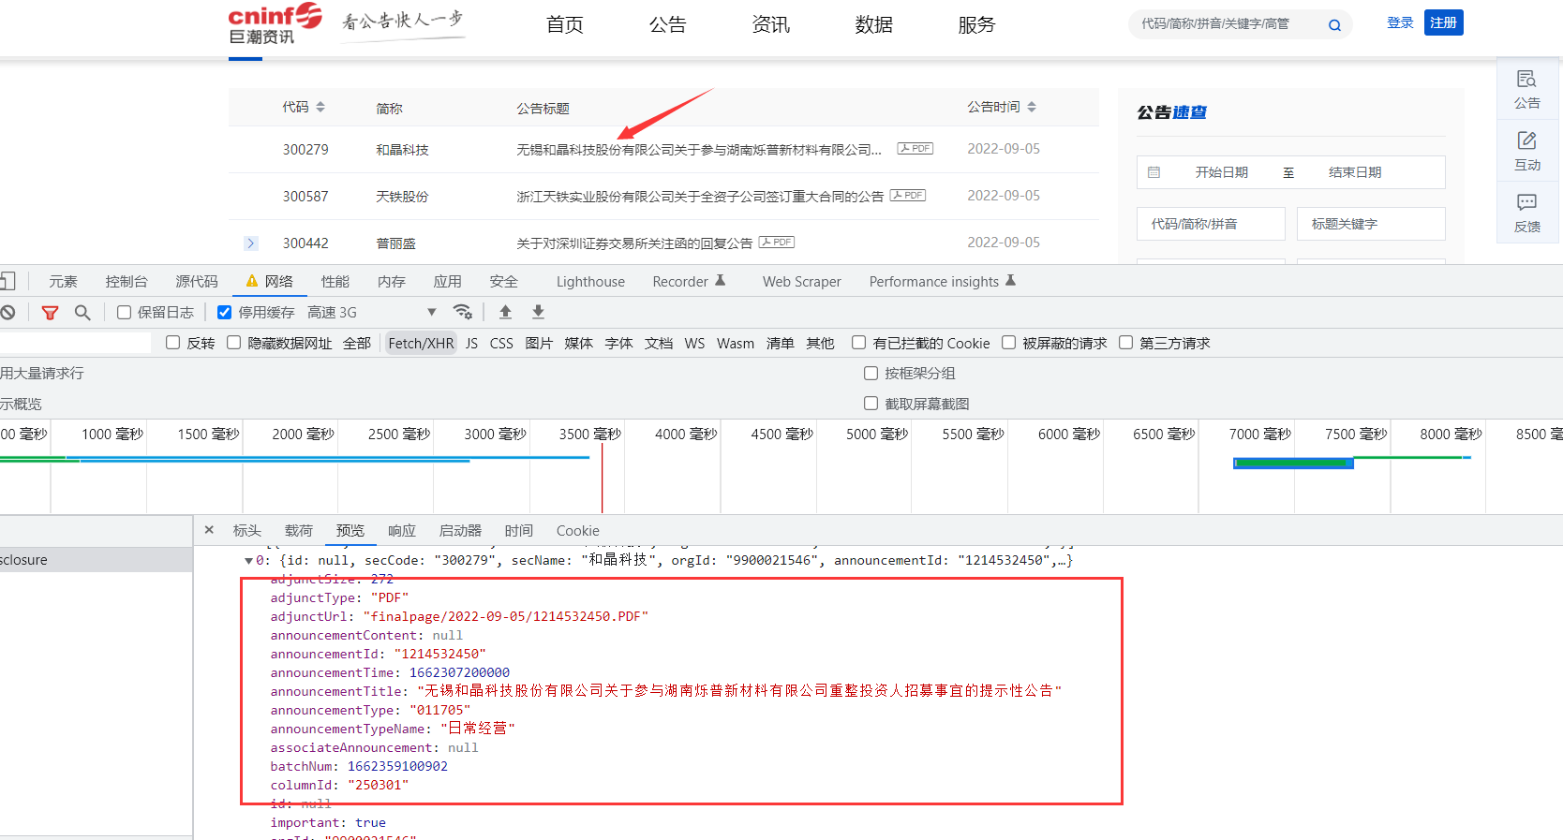Toggle 有已拦截的 Cookie checkbox
The image size is (1563, 840).
[x=858, y=343]
